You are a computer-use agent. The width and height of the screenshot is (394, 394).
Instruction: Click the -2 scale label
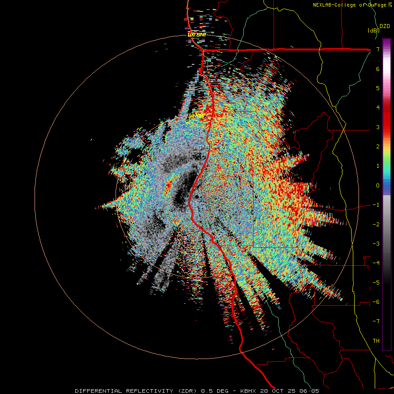(376, 225)
